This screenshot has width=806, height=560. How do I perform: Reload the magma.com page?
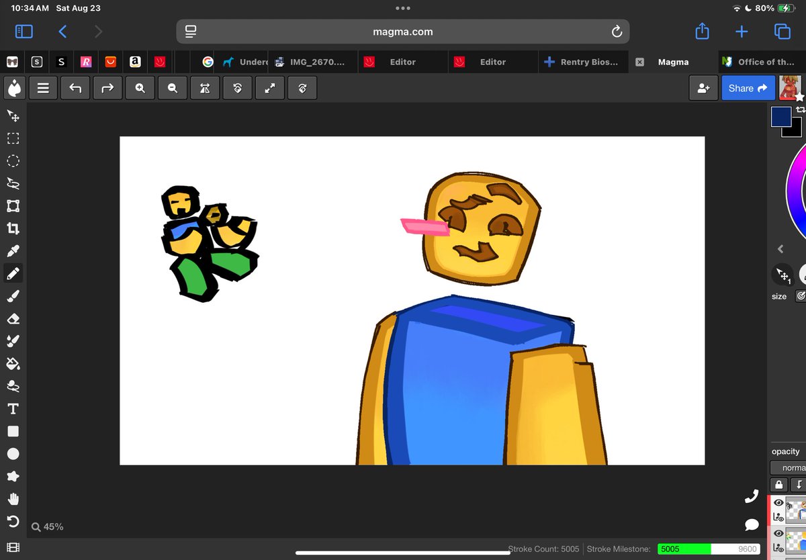tap(617, 32)
